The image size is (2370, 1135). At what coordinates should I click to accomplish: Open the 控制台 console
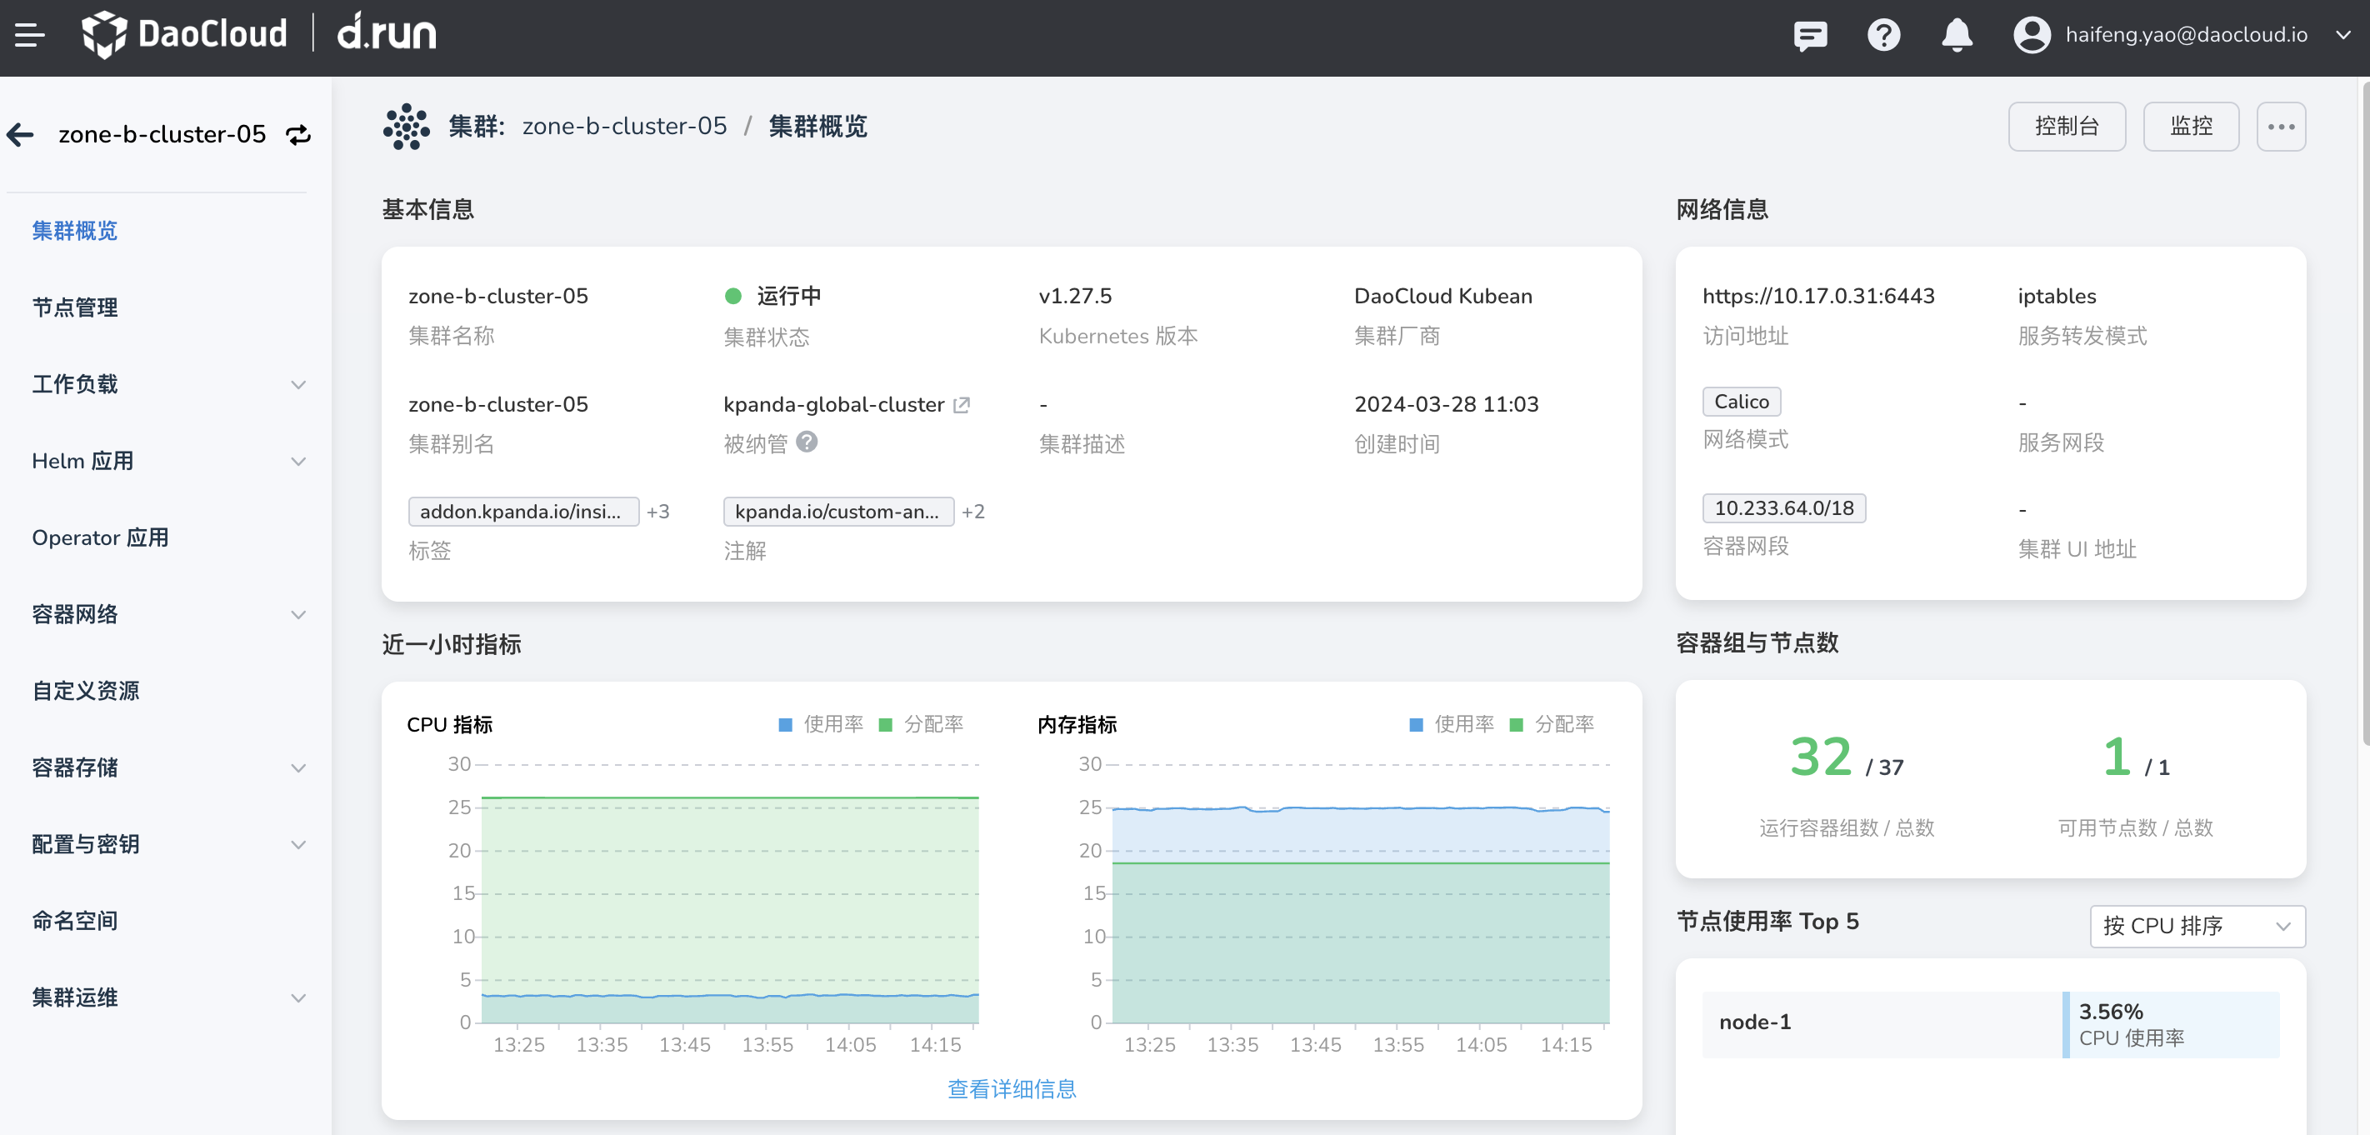(2067, 127)
